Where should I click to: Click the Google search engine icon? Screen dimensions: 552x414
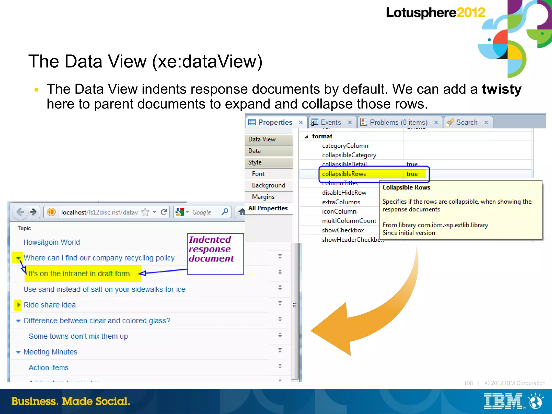179,212
